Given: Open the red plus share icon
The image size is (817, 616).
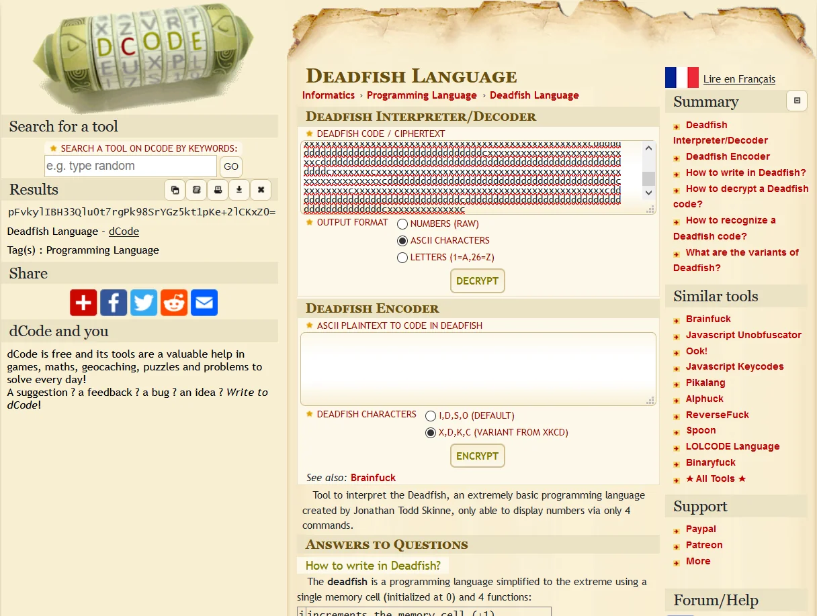Looking at the screenshot, I should click(x=83, y=303).
